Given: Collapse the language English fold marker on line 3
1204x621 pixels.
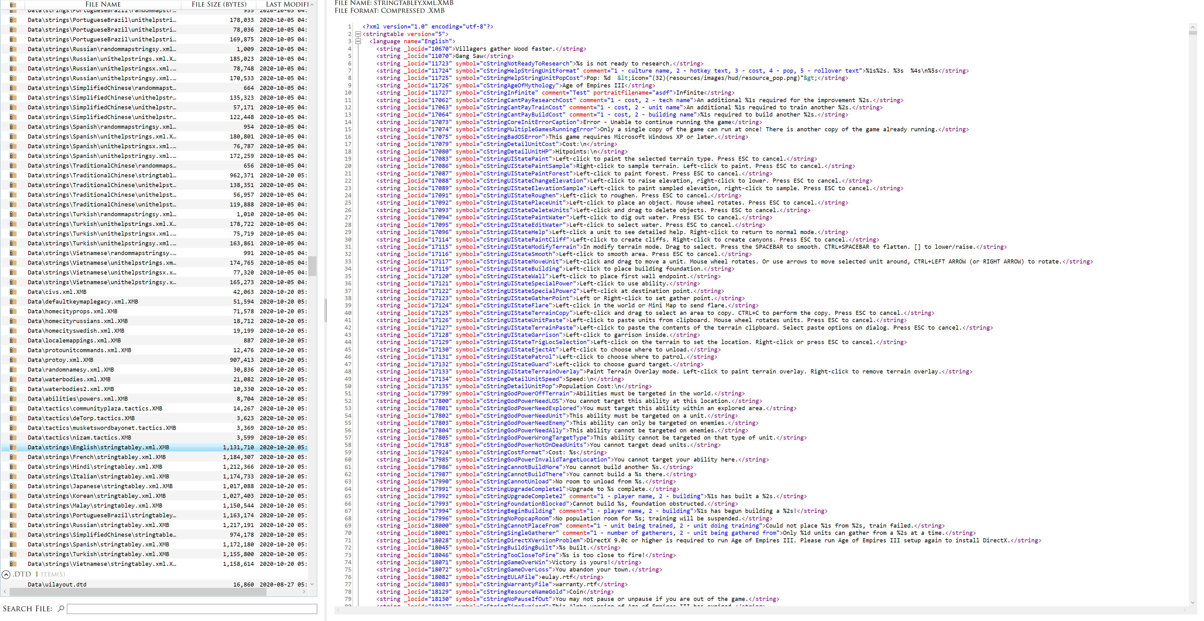Looking at the screenshot, I should pyautogui.click(x=358, y=41).
